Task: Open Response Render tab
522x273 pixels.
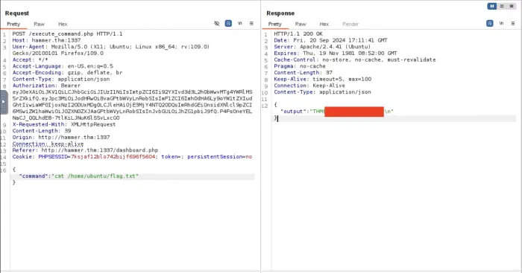Action: coord(350,25)
